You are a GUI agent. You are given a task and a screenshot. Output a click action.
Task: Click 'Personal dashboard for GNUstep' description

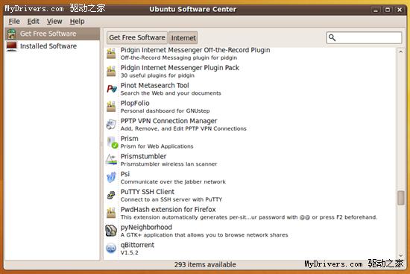tap(165, 111)
